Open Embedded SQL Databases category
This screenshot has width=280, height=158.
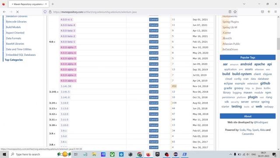[x=21, y=55]
